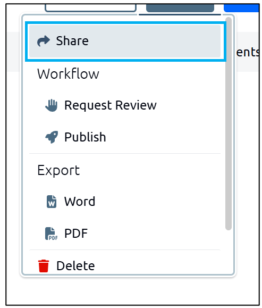The width and height of the screenshot is (262, 308).
Task: Export the document as Word
Action: click(125, 201)
